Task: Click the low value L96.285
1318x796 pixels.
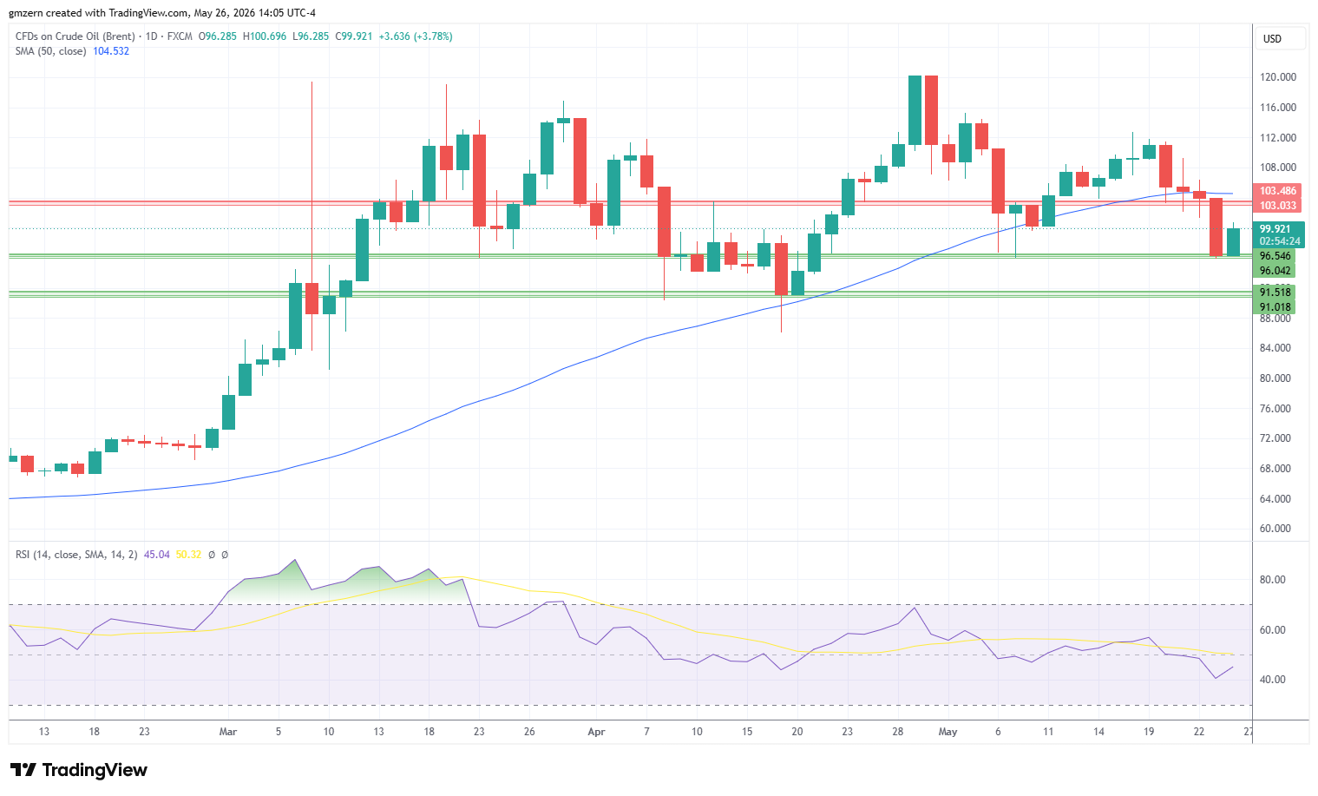Action: (x=311, y=36)
